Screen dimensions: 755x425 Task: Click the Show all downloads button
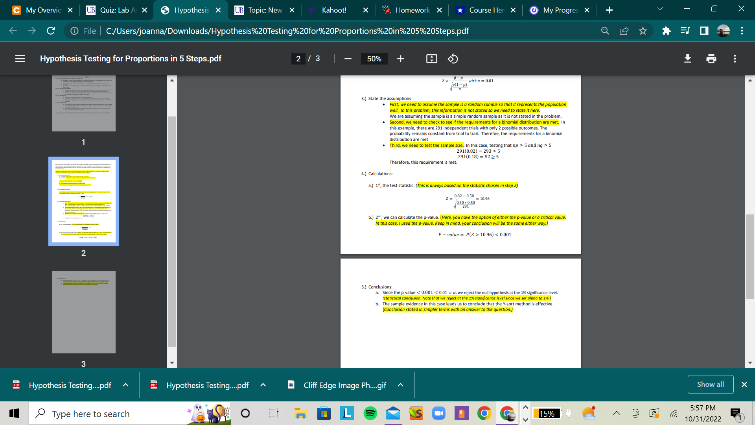(710, 384)
